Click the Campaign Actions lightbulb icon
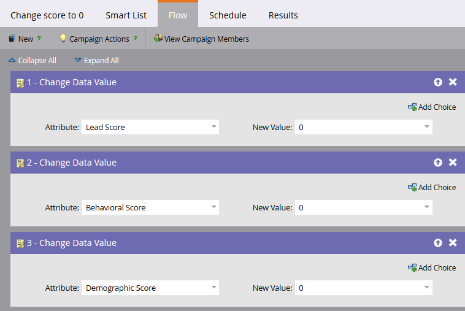Viewport: 465px width, 311px height. [63, 39]
